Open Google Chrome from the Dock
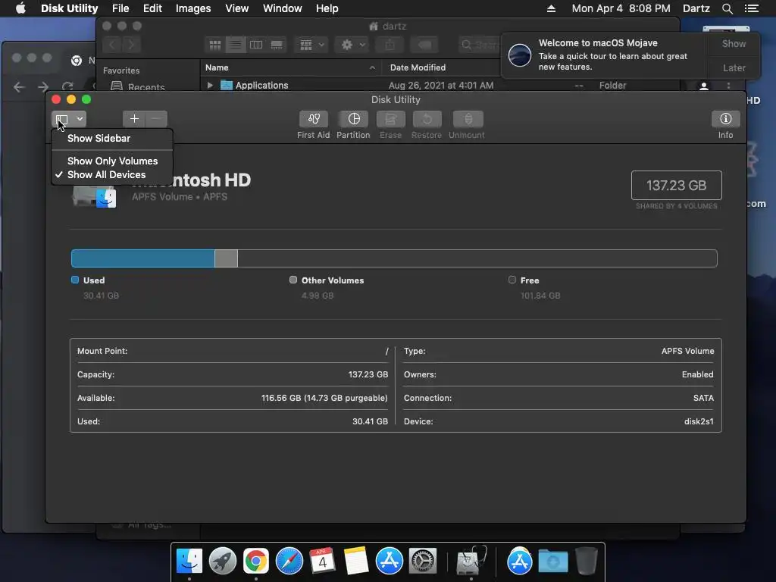 pos(256,561)
